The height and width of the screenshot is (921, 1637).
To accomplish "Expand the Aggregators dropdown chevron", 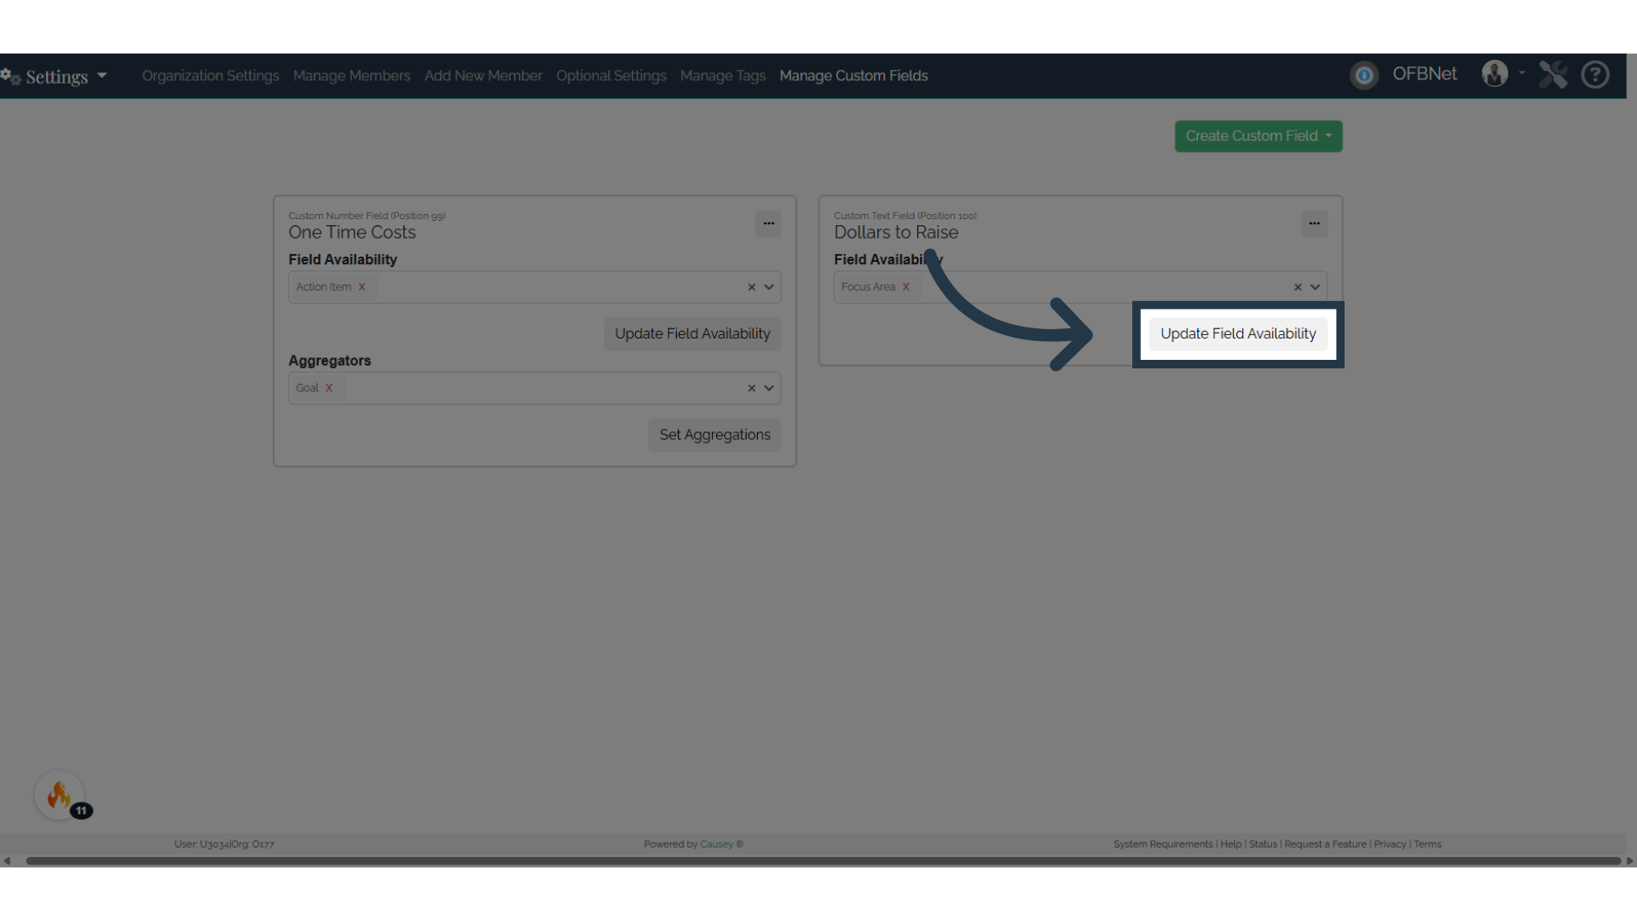I will tap(769, 388).
